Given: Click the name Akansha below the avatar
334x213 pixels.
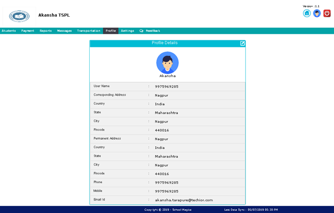Looking at the screenshot, I should 168,76.
